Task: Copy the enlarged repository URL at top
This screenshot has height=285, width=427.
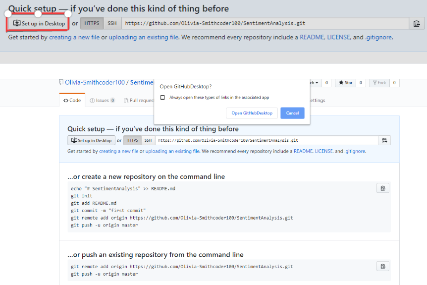Action: click(x=417, y=23)
